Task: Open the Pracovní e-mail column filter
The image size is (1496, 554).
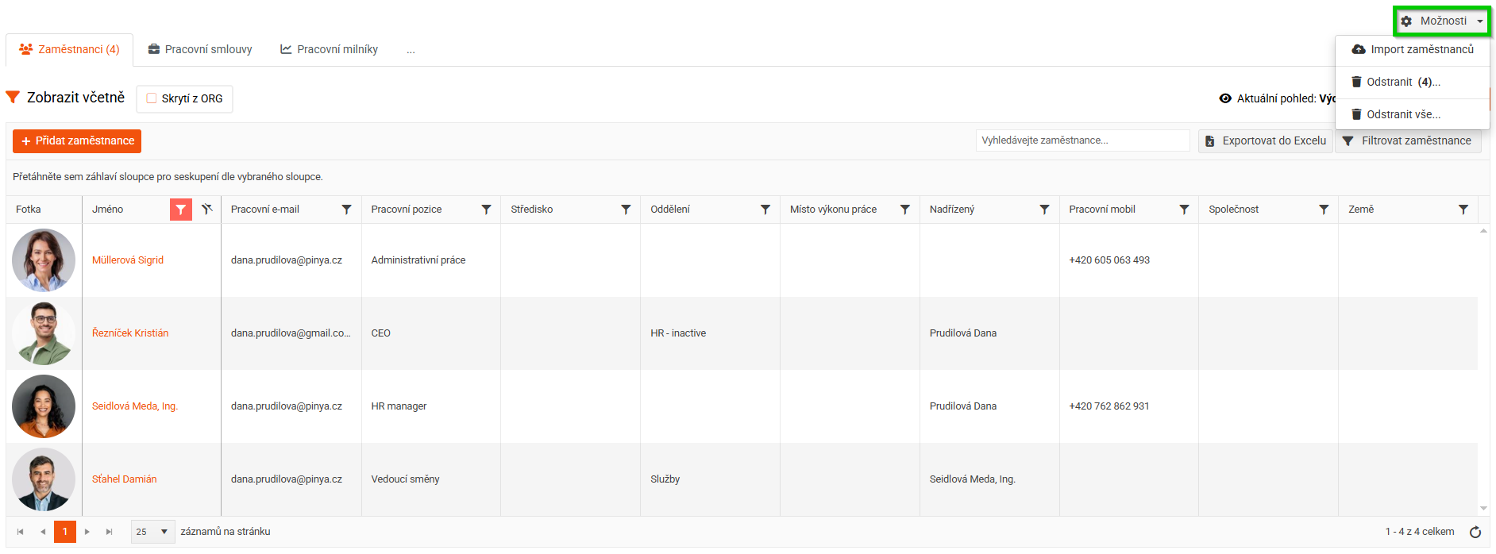Action: click(x=346, y=210)
